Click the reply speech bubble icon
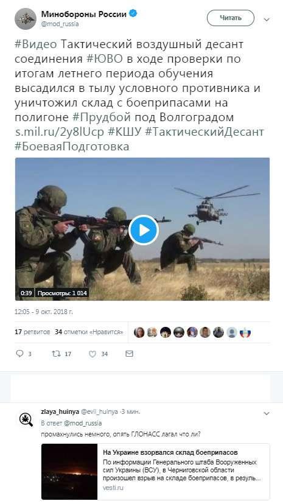 coord(19,354)
